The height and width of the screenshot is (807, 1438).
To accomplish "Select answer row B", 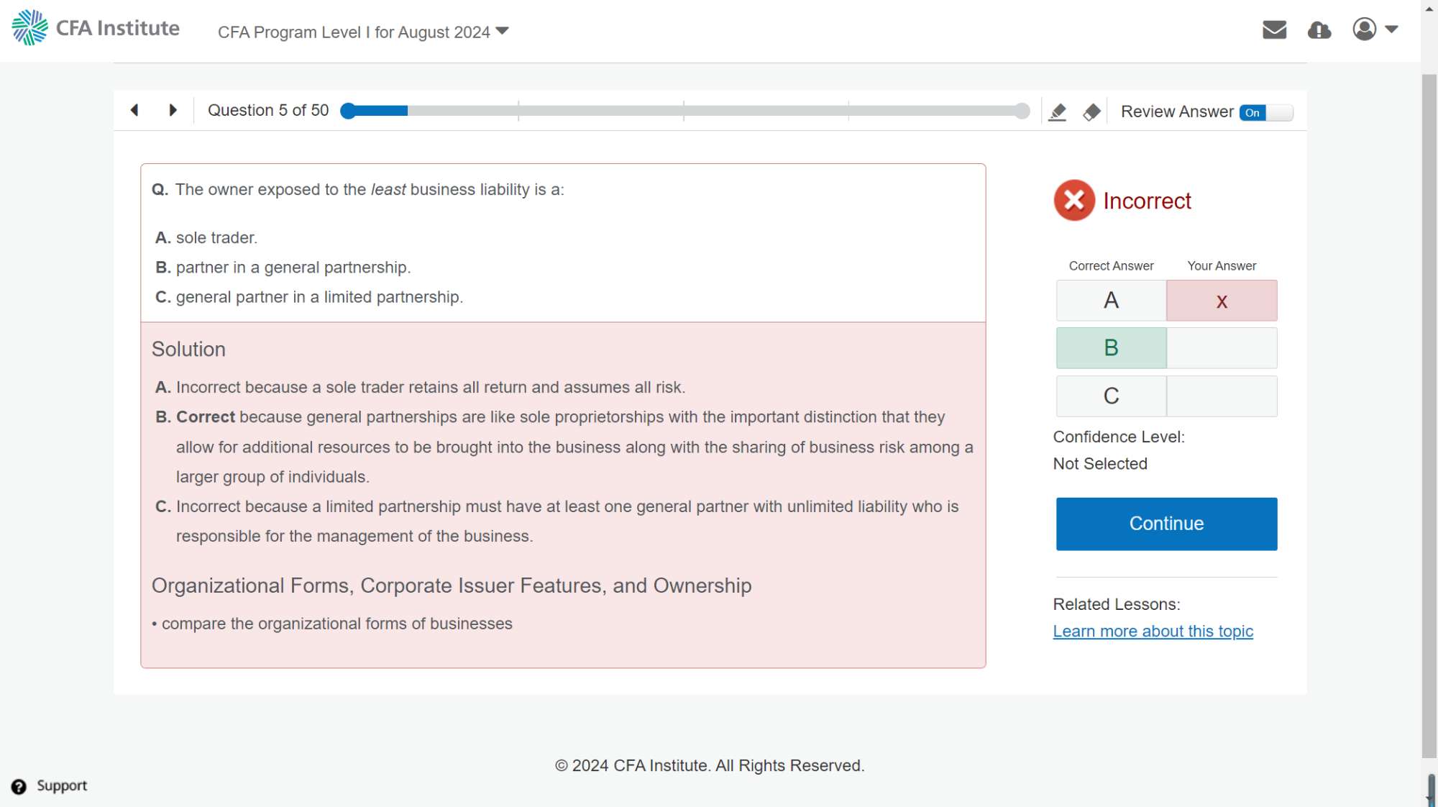I will click(1111, 348).
